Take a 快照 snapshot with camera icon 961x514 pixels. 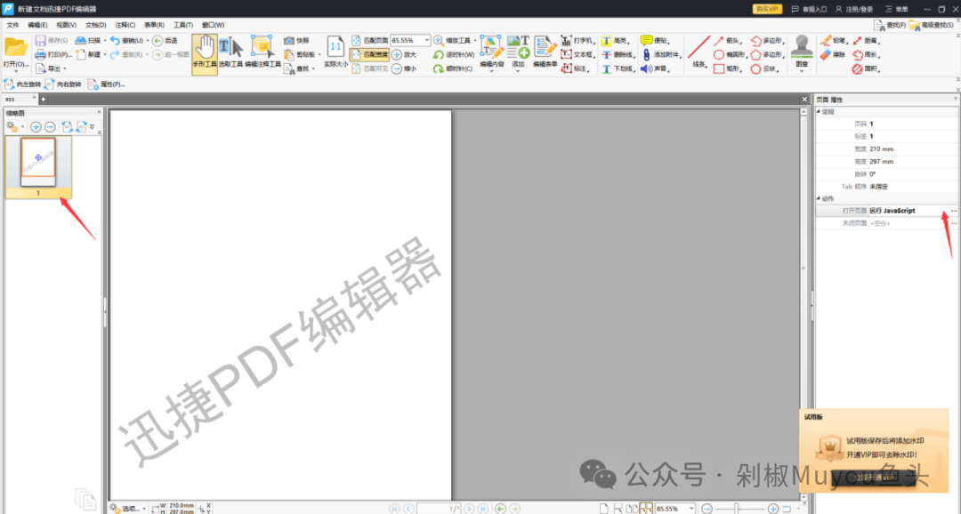click(289, 40)
